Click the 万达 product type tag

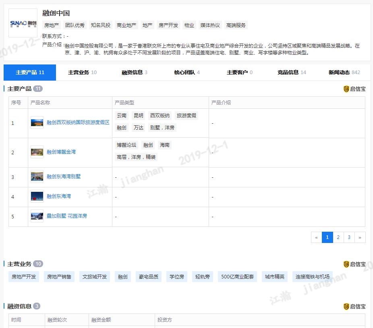tap(139, 128)
